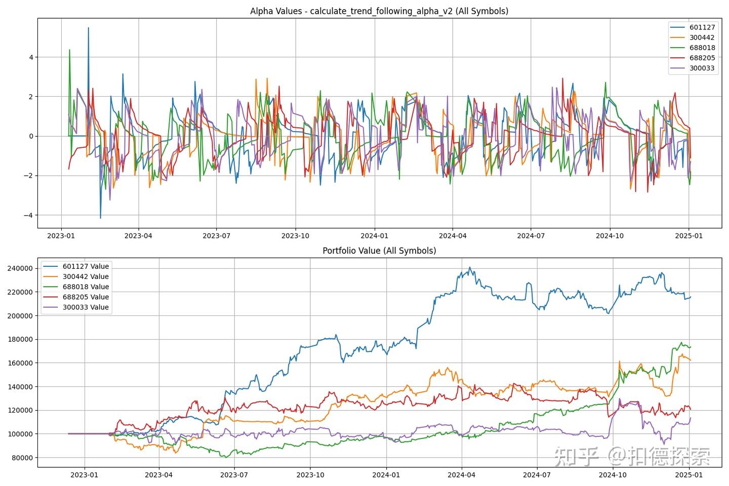Viewport: 729px width, 486px height.
Task: Click the Alpha Values chart title
Action: (x=379, y=11)
